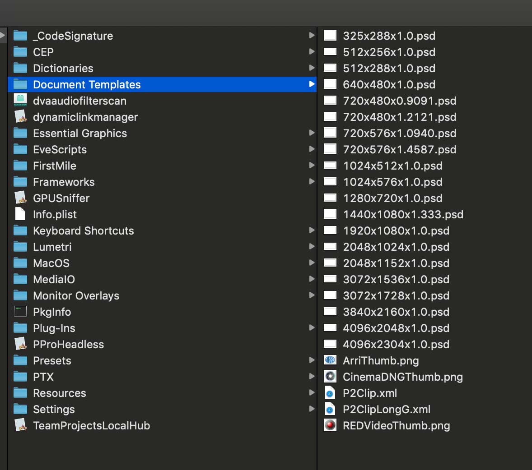This screenshot has width=532, height=470.
Task: Click the MediaIO folder icon
Action: pos(20,279)
